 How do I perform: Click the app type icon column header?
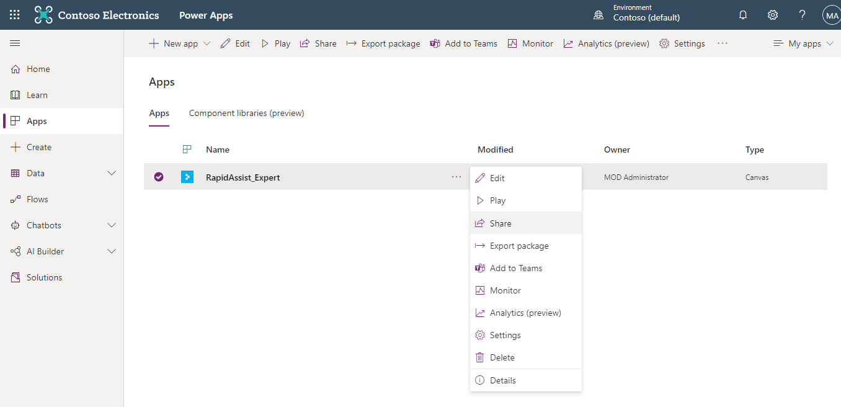(187, 150)
